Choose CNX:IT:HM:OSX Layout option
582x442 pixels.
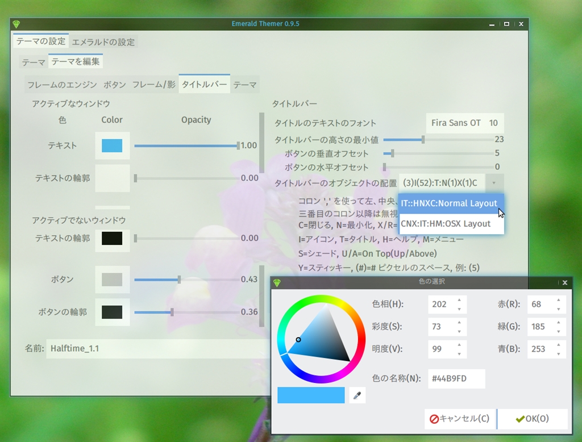[x=451, y=224]
